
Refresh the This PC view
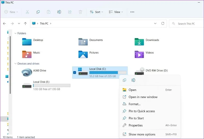[x=163, y=24]
